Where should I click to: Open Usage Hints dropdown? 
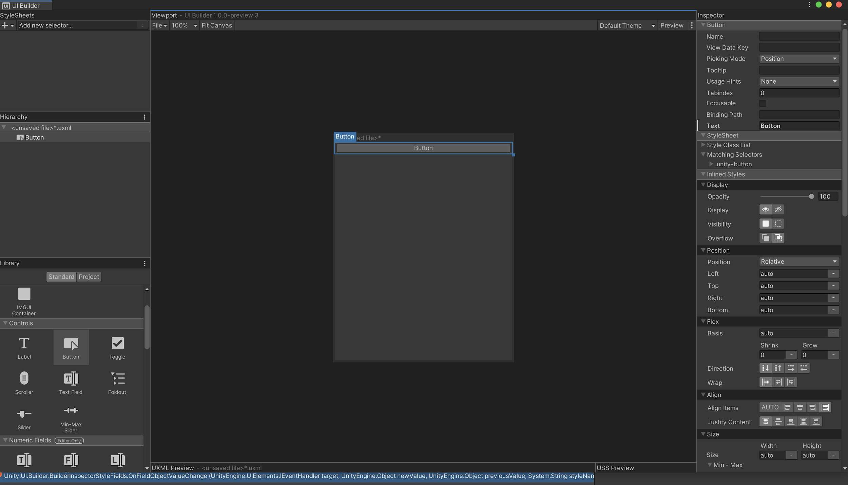tap(799, 81)
